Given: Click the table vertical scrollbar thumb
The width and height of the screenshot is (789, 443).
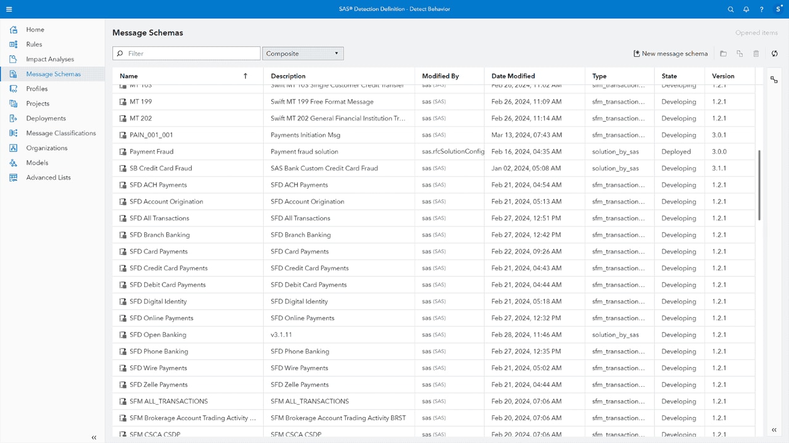Looking at the screenshot, I should [759, 185].
